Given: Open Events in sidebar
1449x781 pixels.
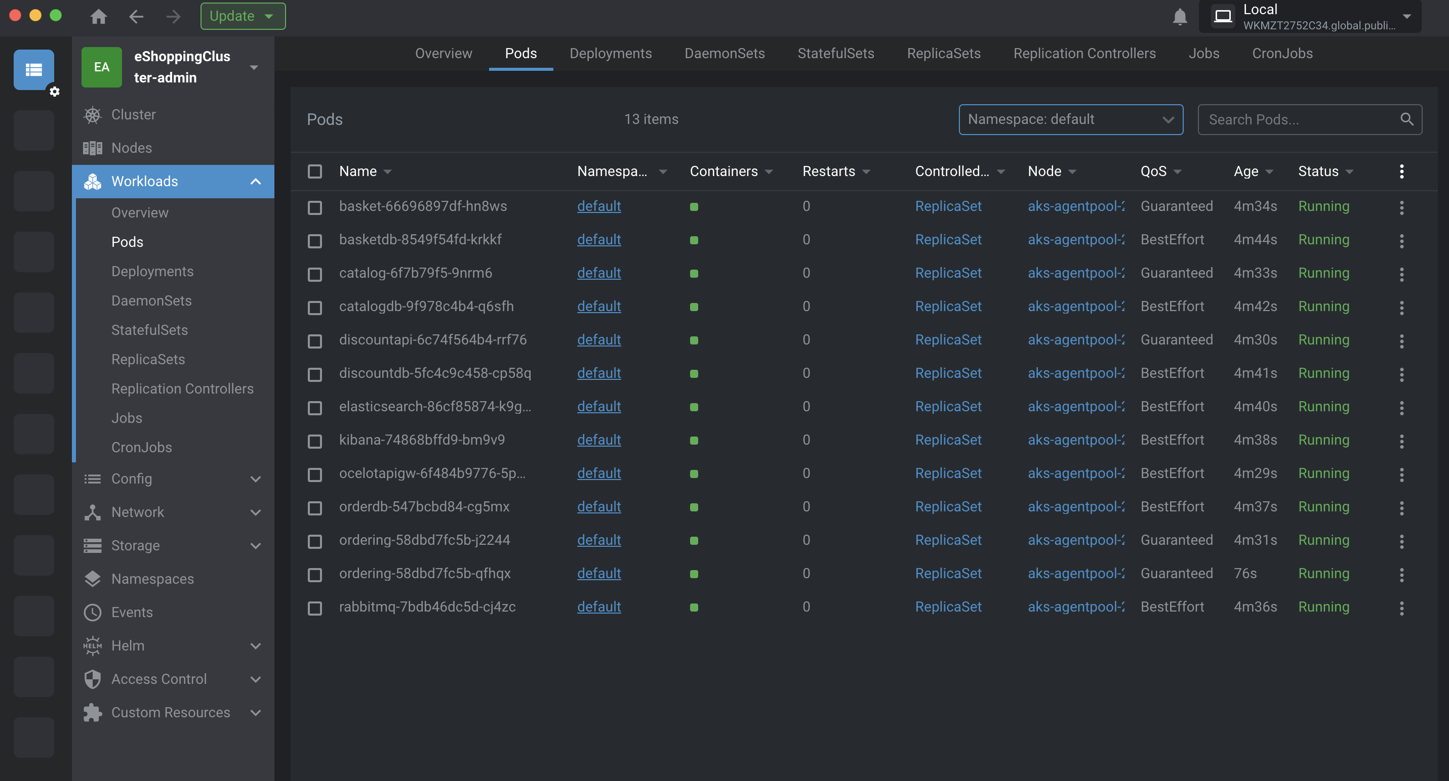Looking at the screenshot, I should pyautogui.click(x=173, y=612).
